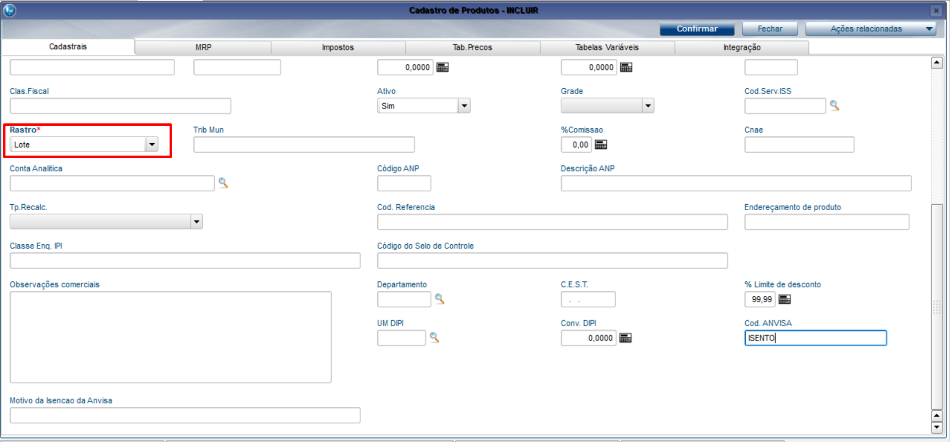Viewport: 950px width, 442px height.
Task: Go to the Tabelas Variáveis tab
Action: [x=607, y=48]
